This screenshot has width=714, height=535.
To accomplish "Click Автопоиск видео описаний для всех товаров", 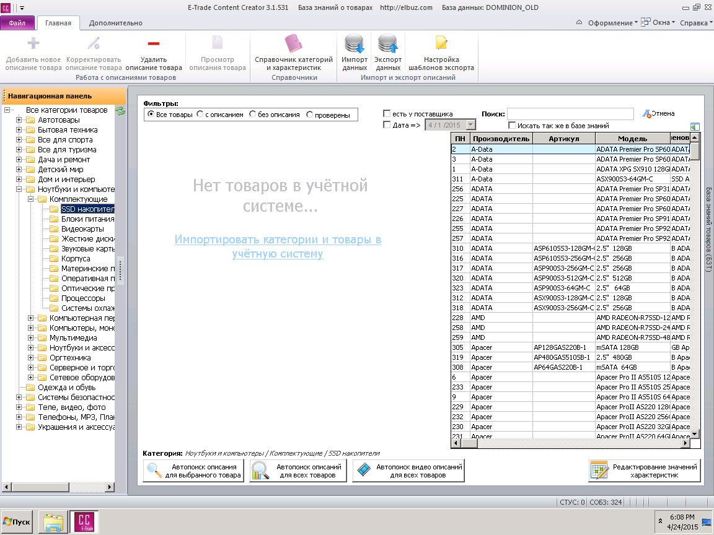I will (x=408, y=471).
